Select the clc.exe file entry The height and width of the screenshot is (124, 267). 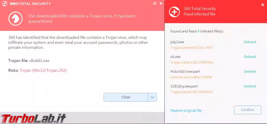tap(175, 56)
